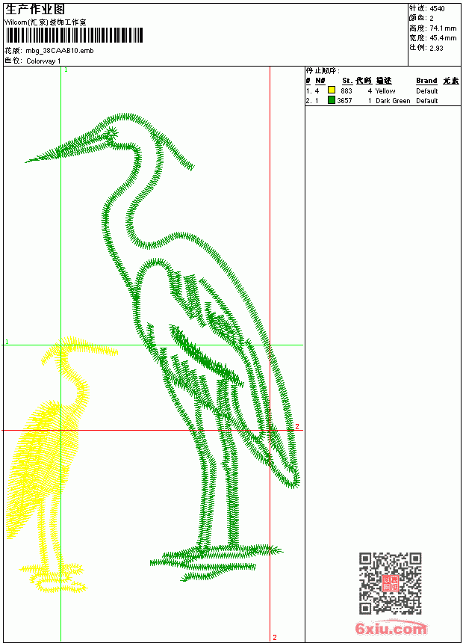Click the N# column header

(x=320, y=81)
